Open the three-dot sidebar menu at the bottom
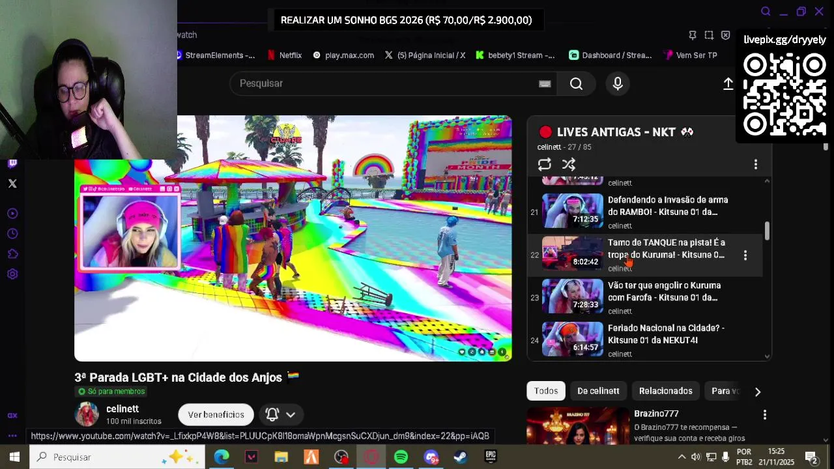Screen dimensions: 834x469 click(12, 436)
